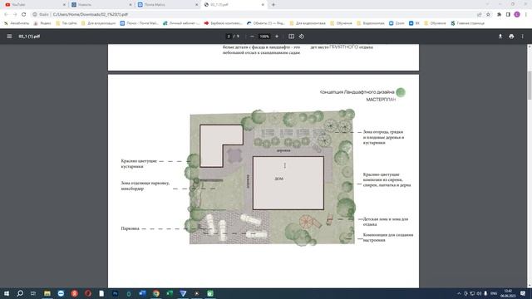Reload the current page

(x=24, y=15)
